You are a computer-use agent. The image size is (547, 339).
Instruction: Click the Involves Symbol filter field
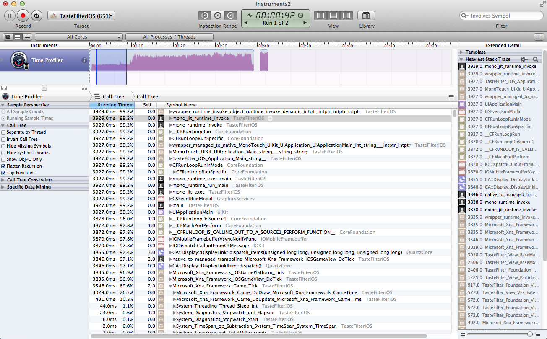point(501,16)
